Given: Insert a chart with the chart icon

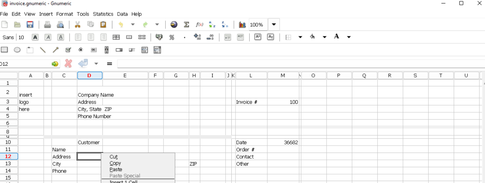Looking at the screenshot, I should tap(242, 24).
